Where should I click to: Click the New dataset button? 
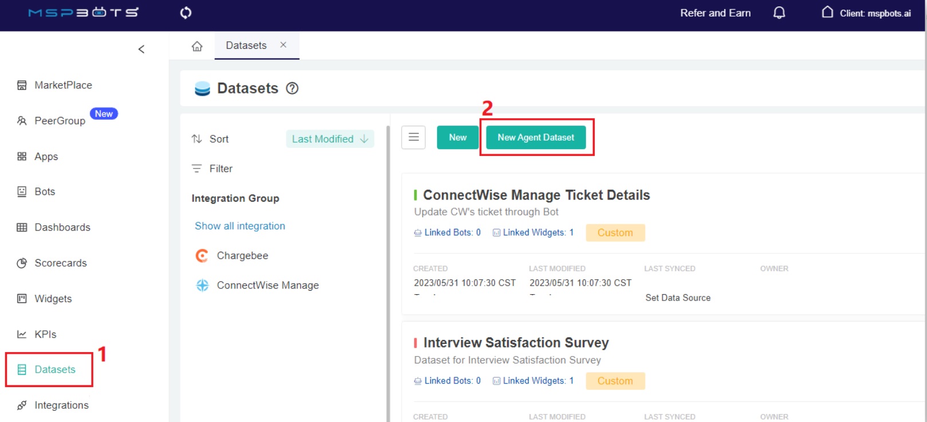[457, 138]
